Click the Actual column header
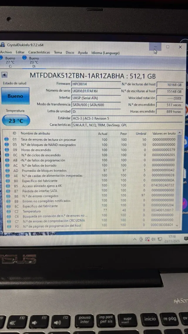 103,134
